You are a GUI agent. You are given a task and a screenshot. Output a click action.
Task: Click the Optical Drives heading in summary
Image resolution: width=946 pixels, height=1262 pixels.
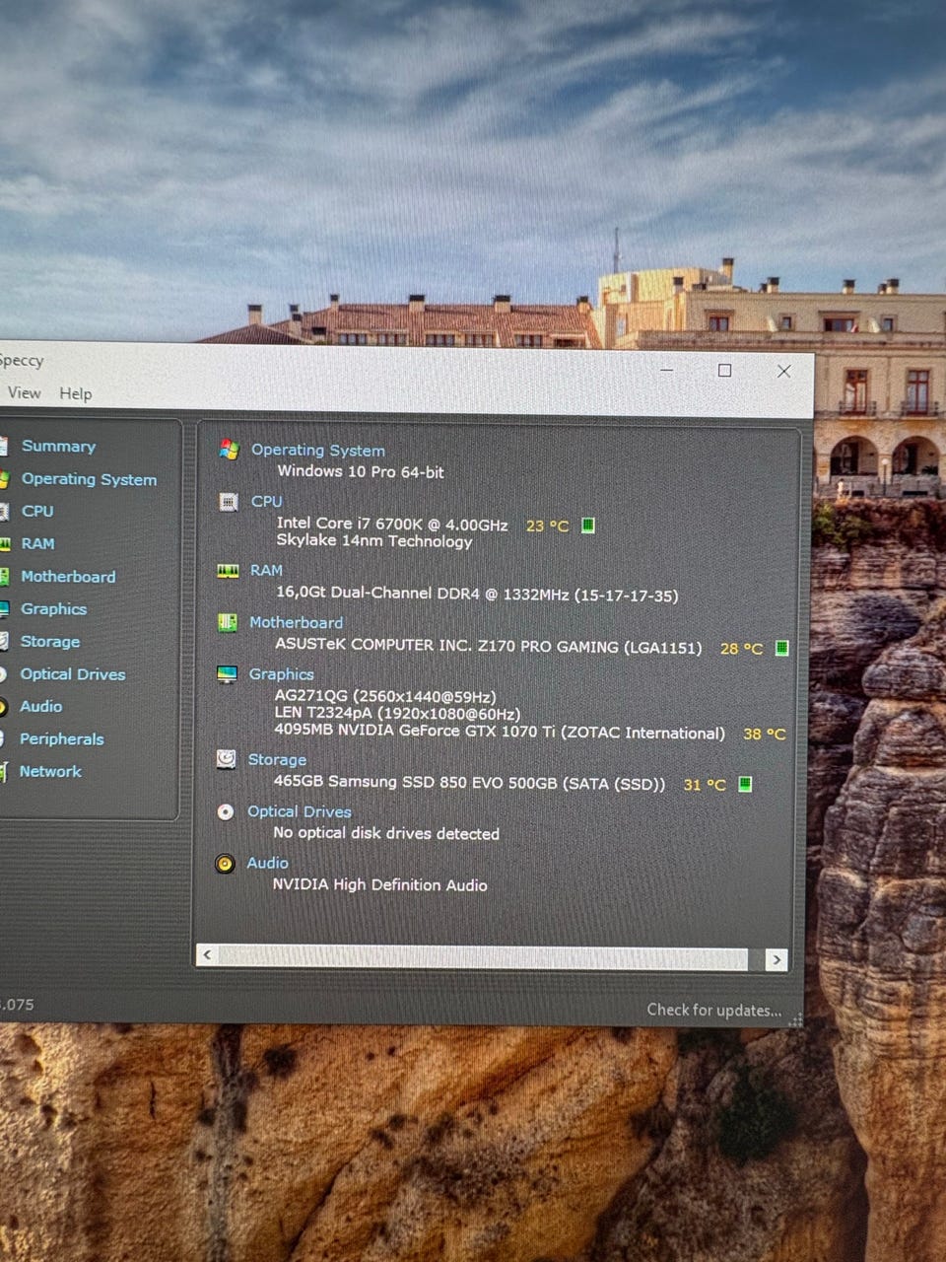[299, 811]
